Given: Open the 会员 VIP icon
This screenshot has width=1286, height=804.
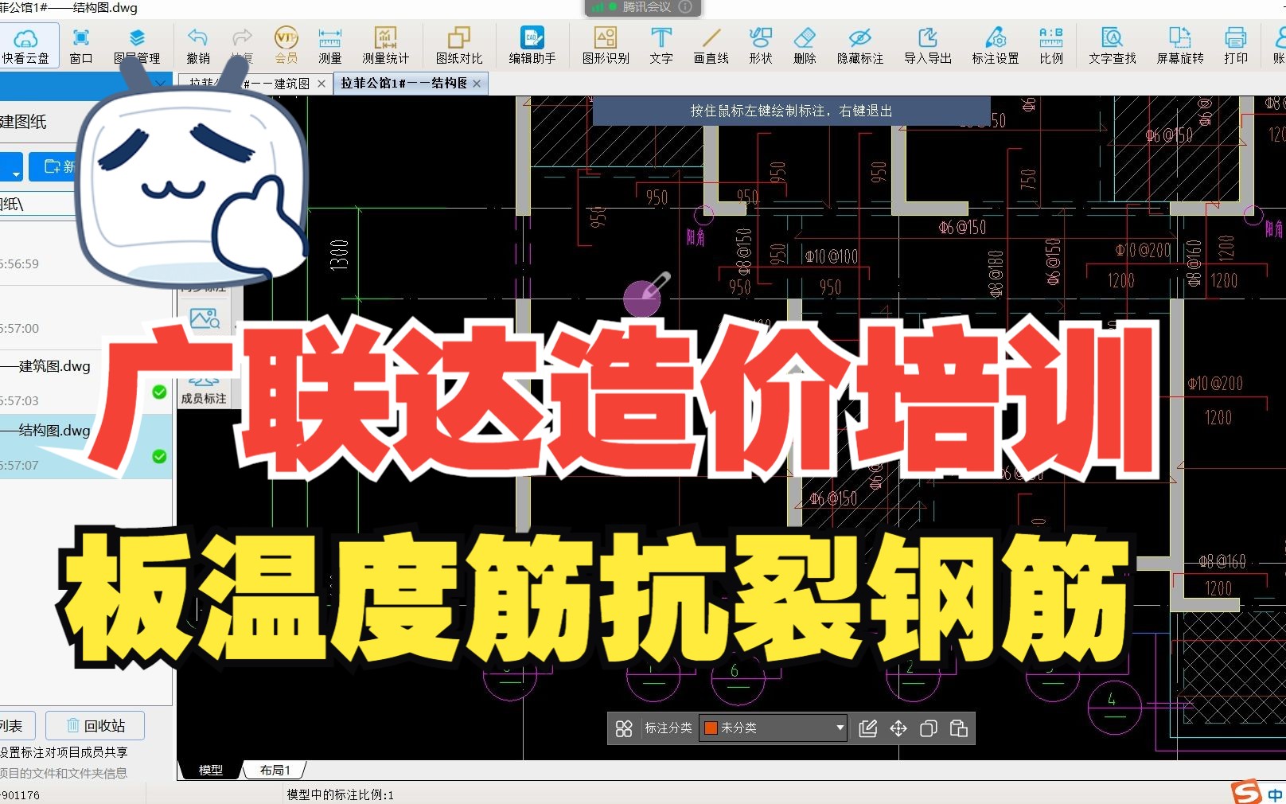Looking at the screenshot, I should point(286,45).
